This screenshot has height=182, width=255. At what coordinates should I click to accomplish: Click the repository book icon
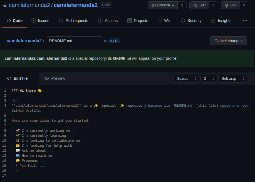[4, 5]
